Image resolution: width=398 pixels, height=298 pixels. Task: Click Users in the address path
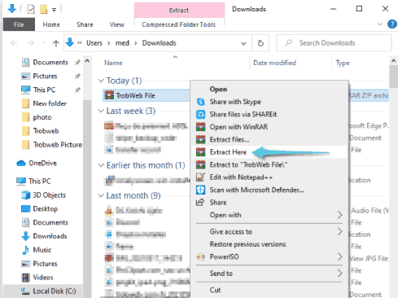(x=94, y=43)
